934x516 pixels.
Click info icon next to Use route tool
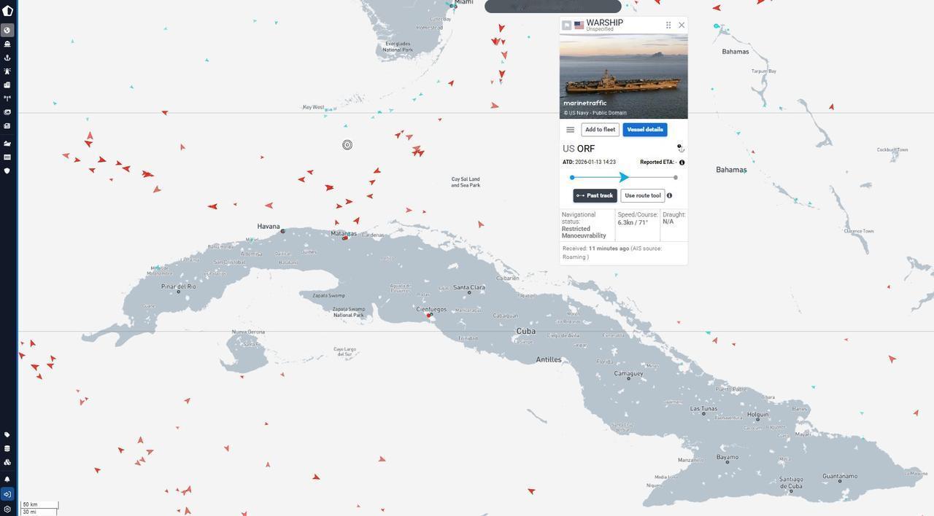(669, 195)
